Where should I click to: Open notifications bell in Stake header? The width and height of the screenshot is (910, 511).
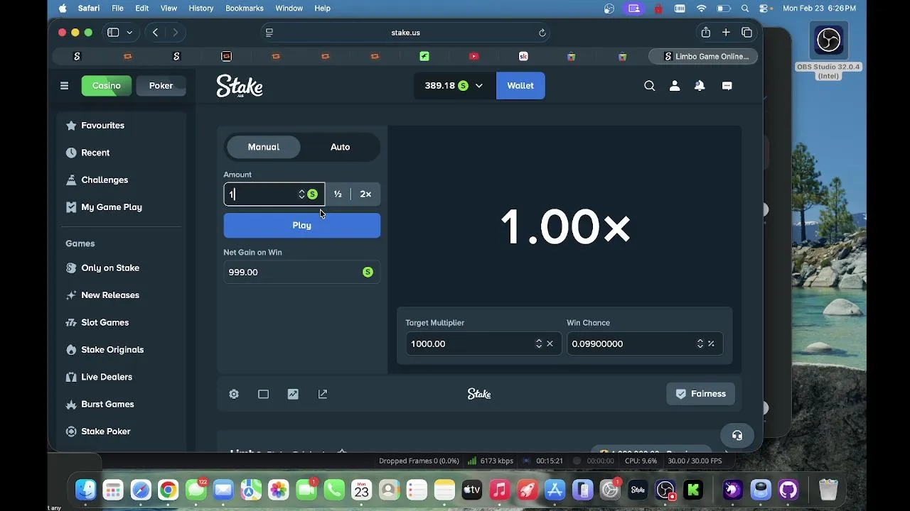point(700,86)
